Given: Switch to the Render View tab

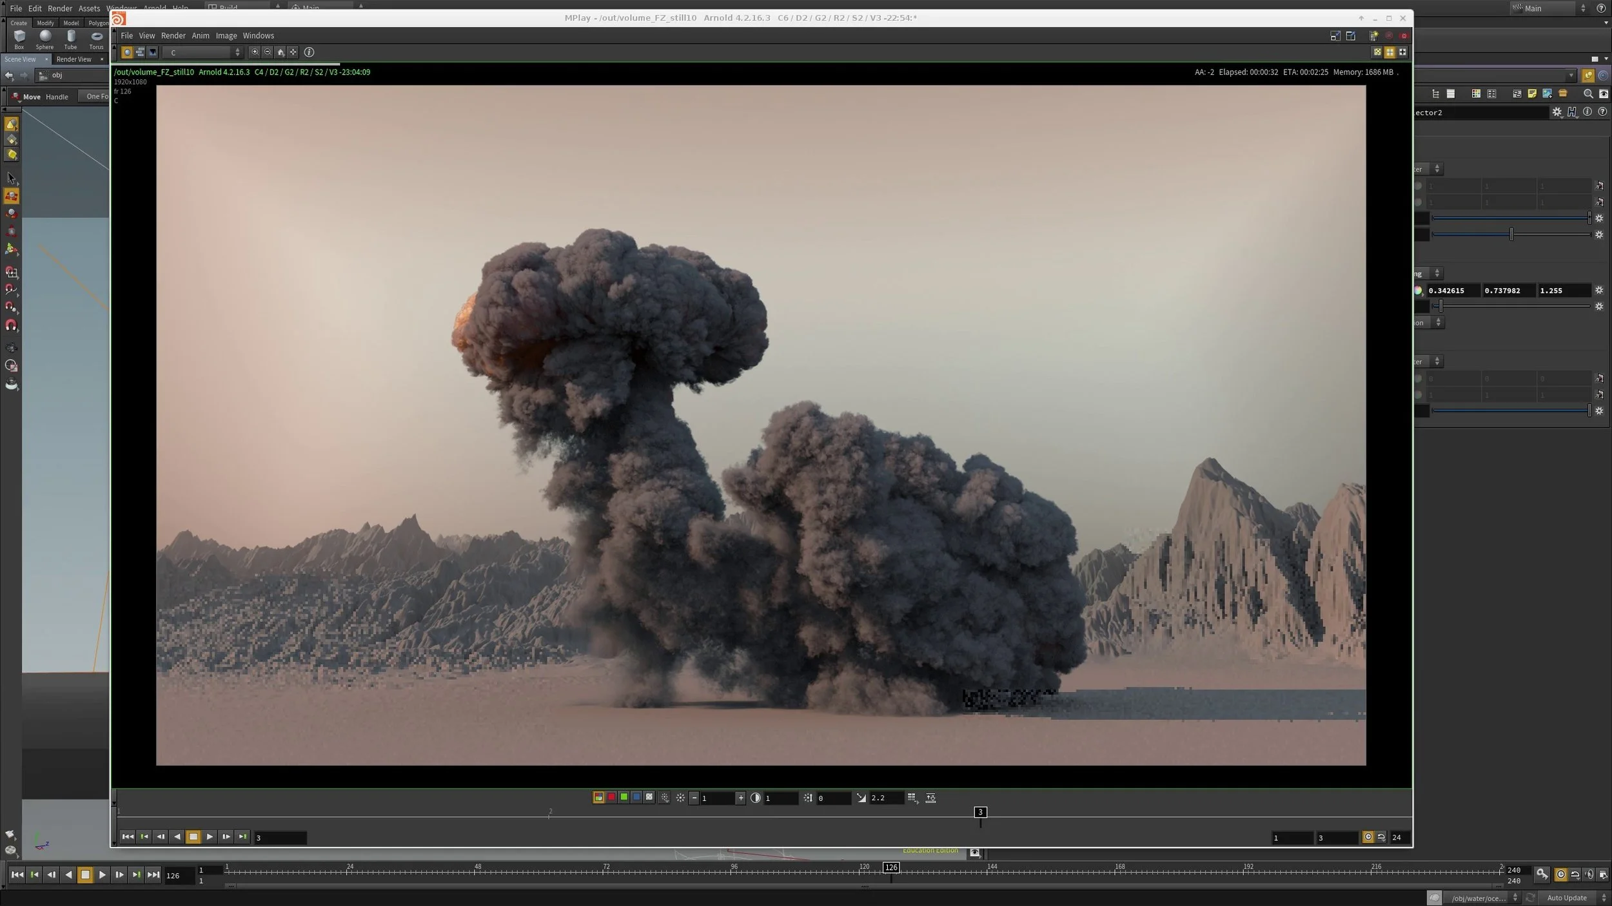Looking at the screenshot, I should pyautogui.click(x=74, y=59).
